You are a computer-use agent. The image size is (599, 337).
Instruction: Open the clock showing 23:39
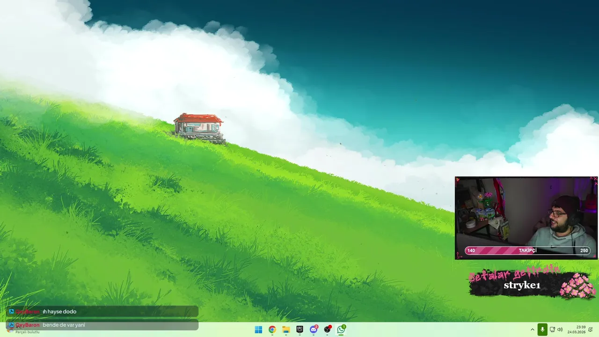tap(577, 330)
